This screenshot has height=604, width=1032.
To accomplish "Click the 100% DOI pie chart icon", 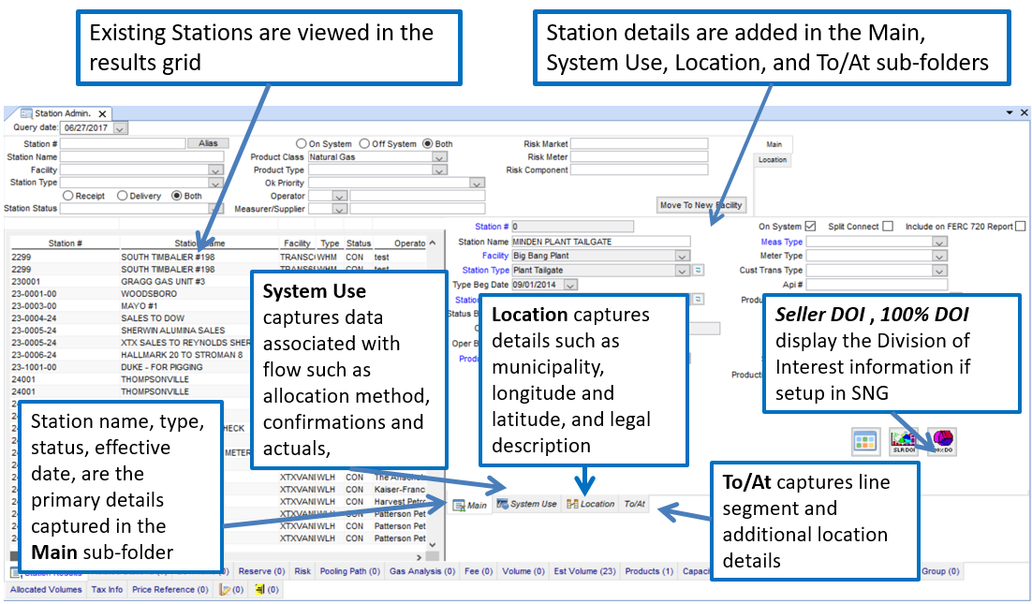I will pos(942,442).
